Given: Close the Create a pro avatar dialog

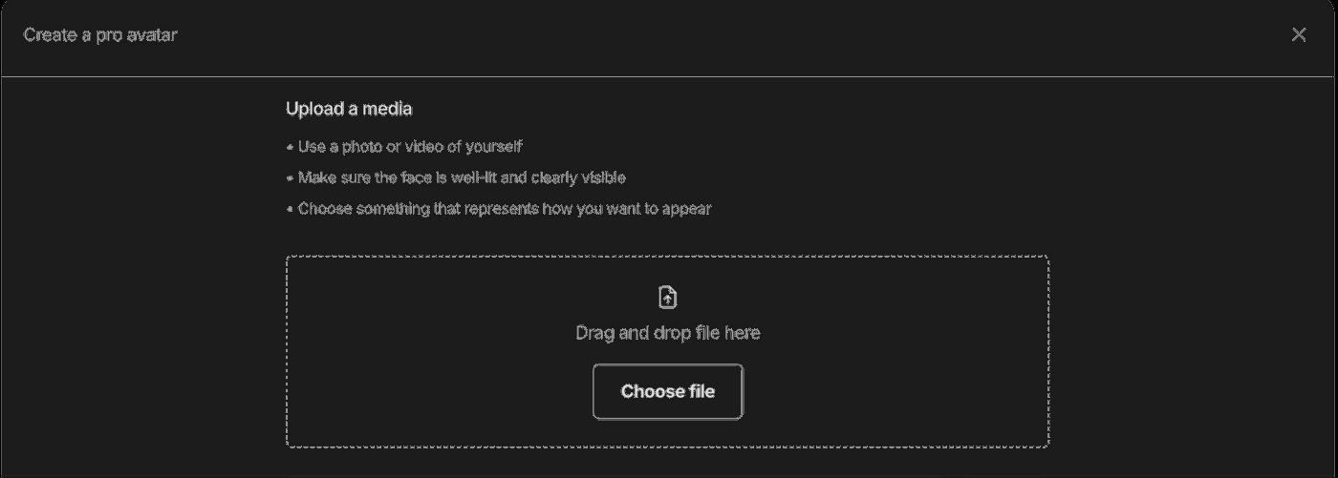Looking at the screenshot, I should [1299, 35].
